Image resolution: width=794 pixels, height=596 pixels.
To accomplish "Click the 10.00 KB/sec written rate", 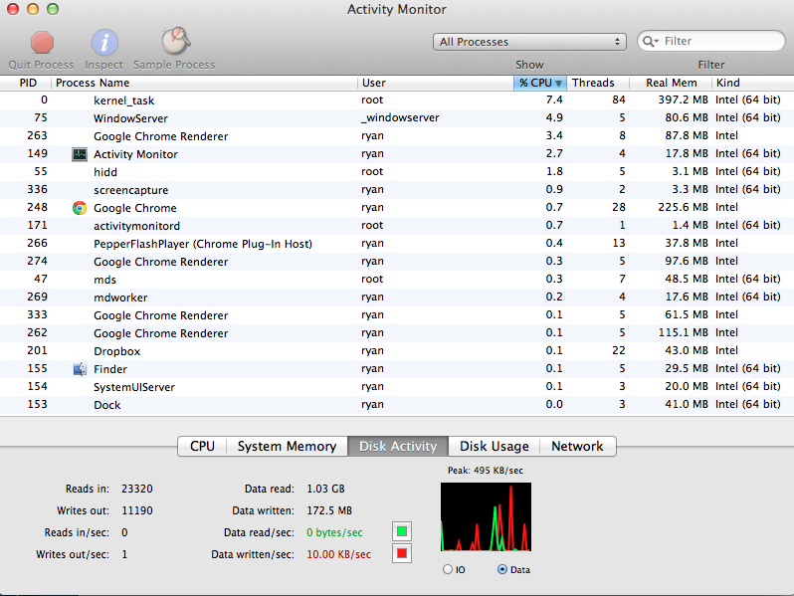I will click(338, 554).
